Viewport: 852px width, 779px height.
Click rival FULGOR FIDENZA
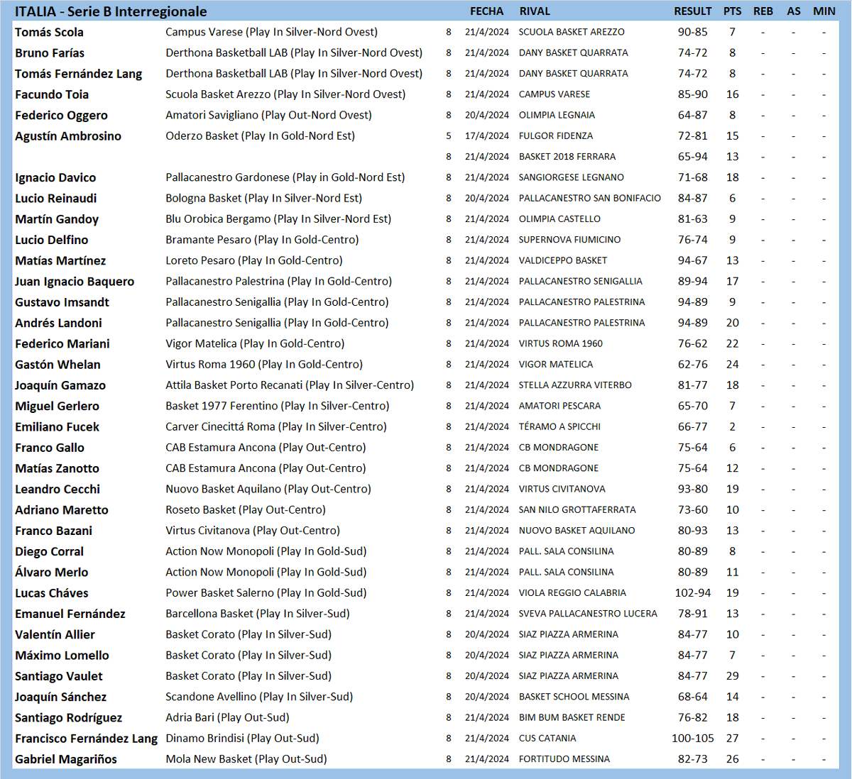point(556,136)
